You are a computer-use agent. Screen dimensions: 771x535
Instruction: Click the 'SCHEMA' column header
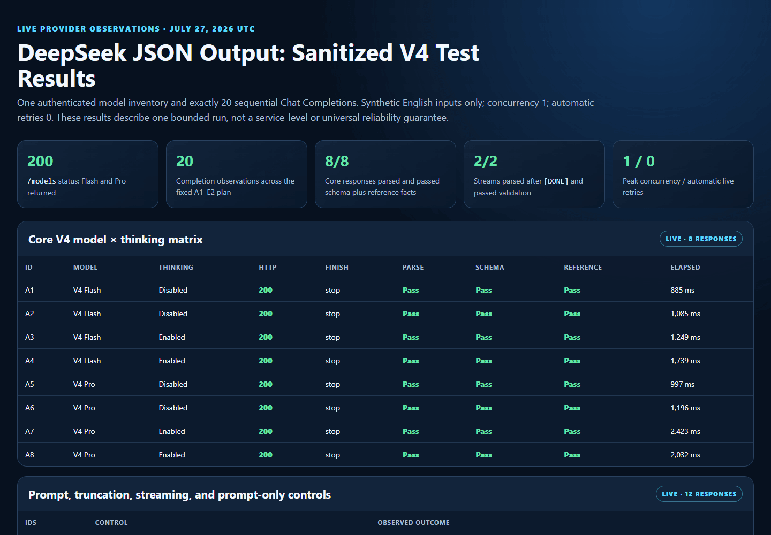coord(489,267)
